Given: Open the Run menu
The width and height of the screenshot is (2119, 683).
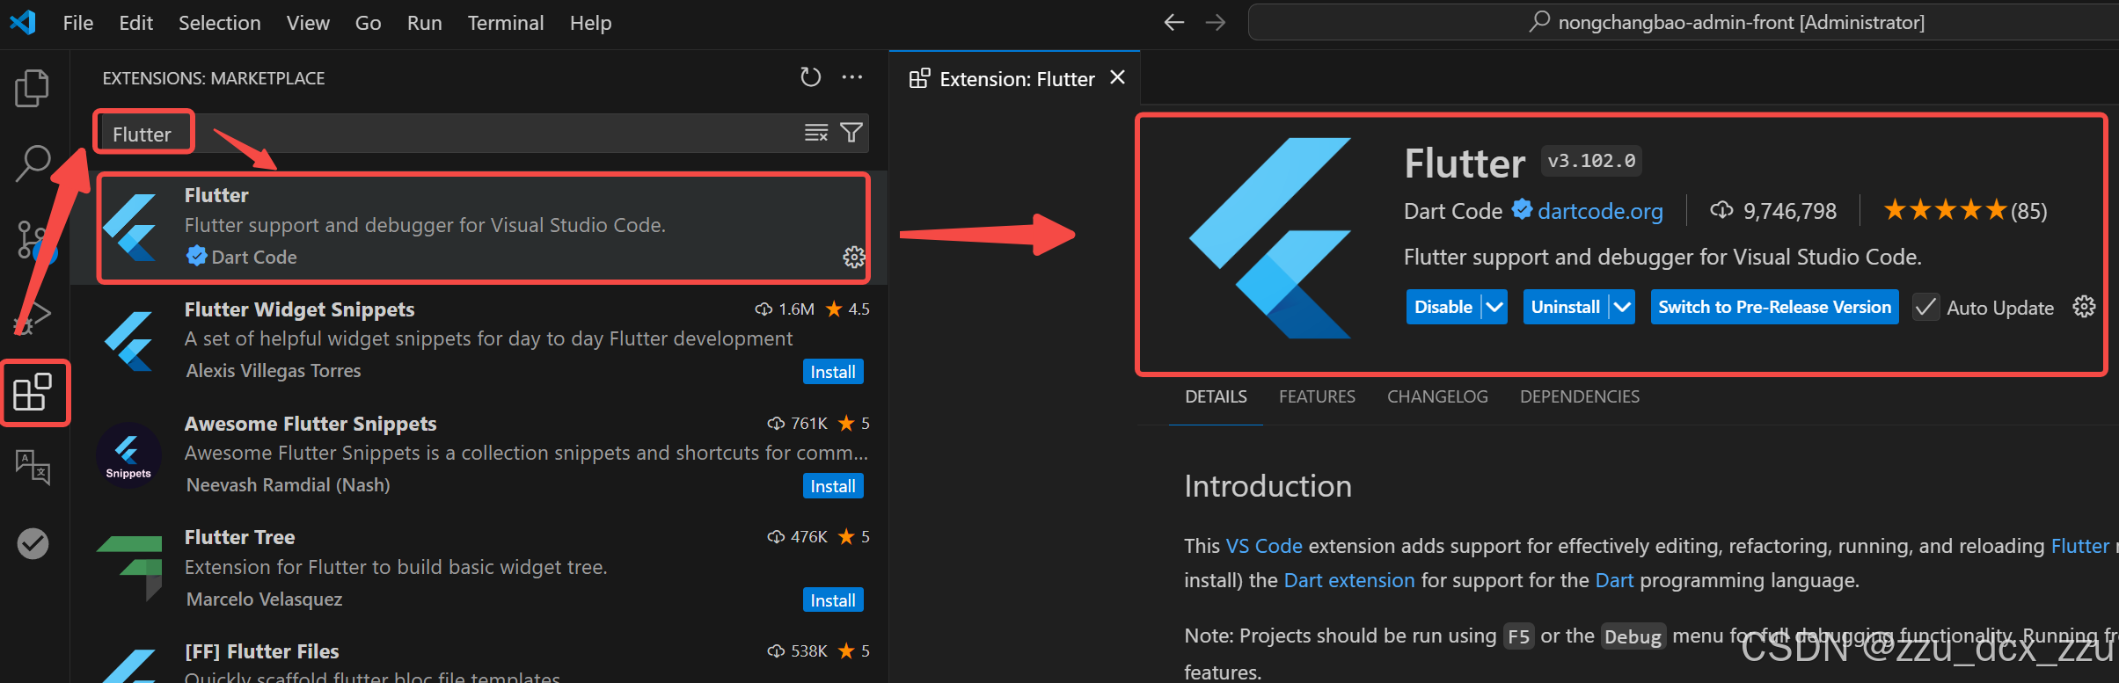Looking at the screenshot, I should pyautogui.click(x=424, y=23).
